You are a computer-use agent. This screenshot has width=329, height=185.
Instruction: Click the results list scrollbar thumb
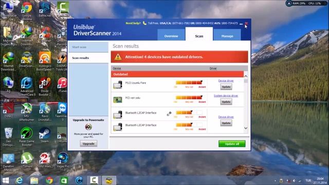246,81
